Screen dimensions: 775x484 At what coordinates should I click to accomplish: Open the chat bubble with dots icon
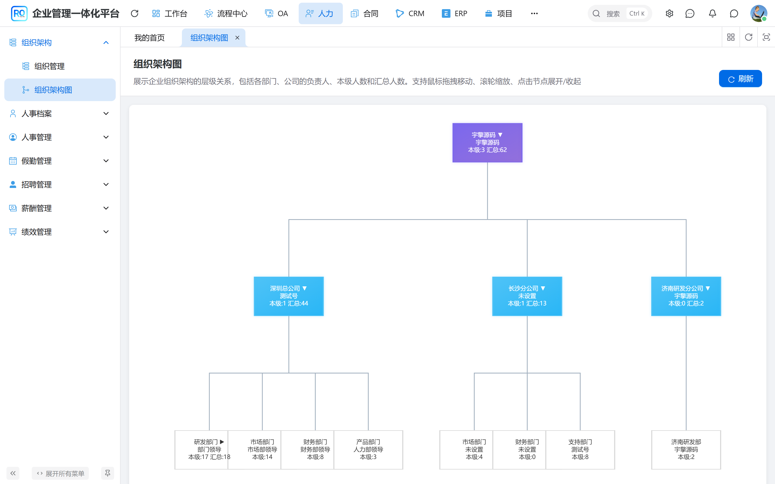(690, 13)
